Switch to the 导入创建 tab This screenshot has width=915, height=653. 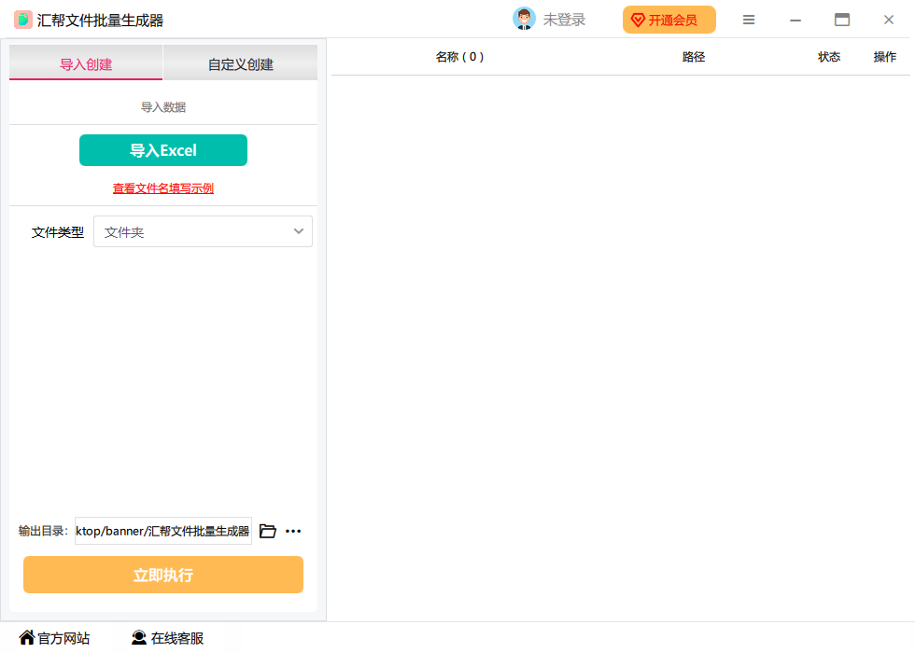86,64
